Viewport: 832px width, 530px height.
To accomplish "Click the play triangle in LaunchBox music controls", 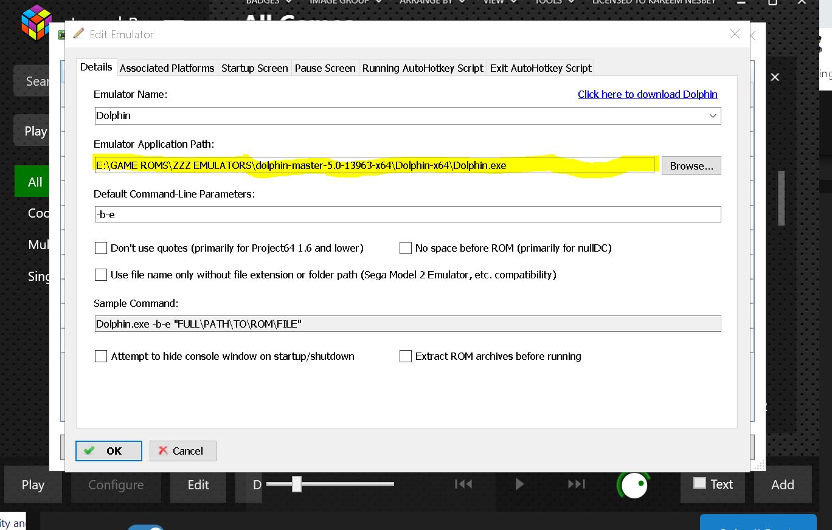I will click(519, 484).
